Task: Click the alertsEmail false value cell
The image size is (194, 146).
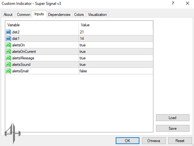Action: pyautogui.click(x=116, y=71)
